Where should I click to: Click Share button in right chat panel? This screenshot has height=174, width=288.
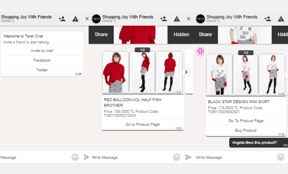point(205,34)
